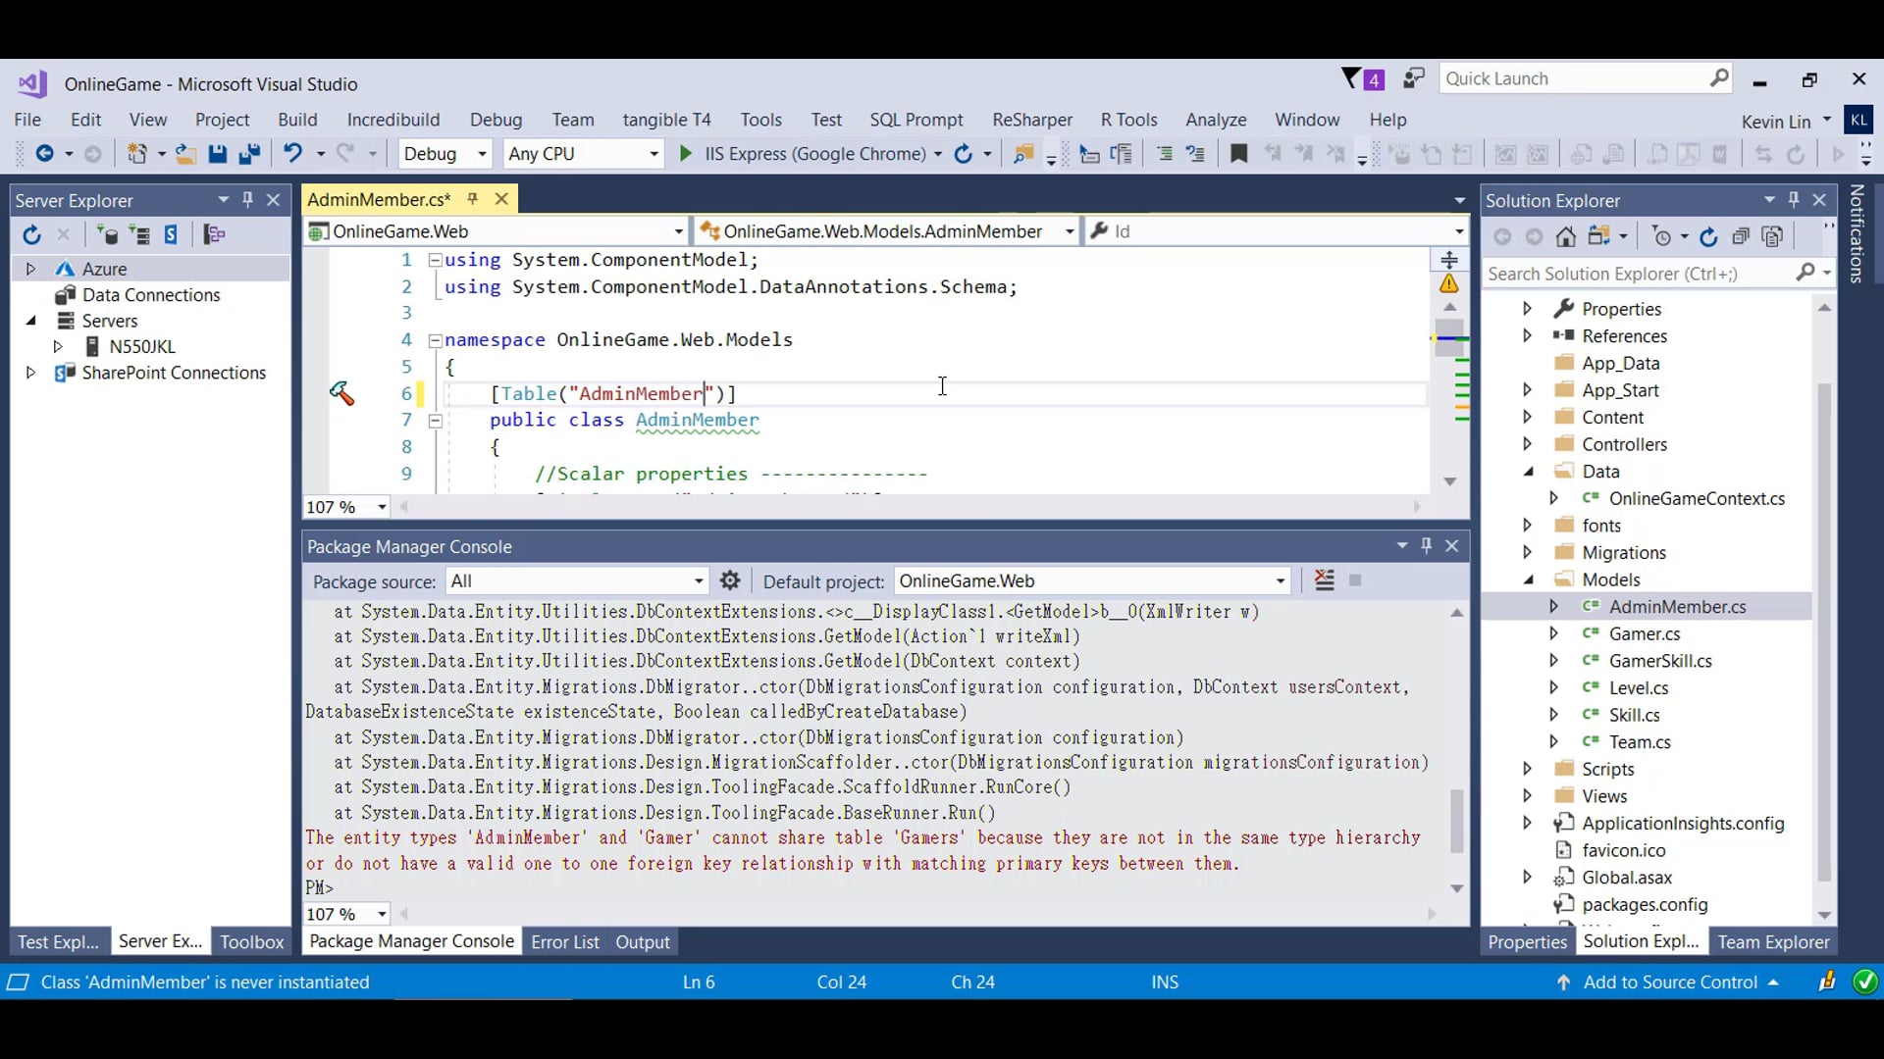This screenshot has width=1884, height=1059.
Task: Toggle the bookmark icon on the toolbar
Action: tap(1239, 154)
